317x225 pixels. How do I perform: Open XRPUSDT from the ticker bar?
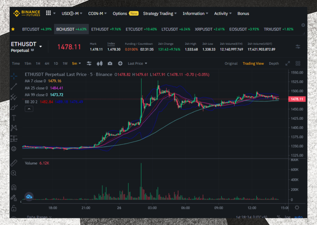(x=210, y=29)
